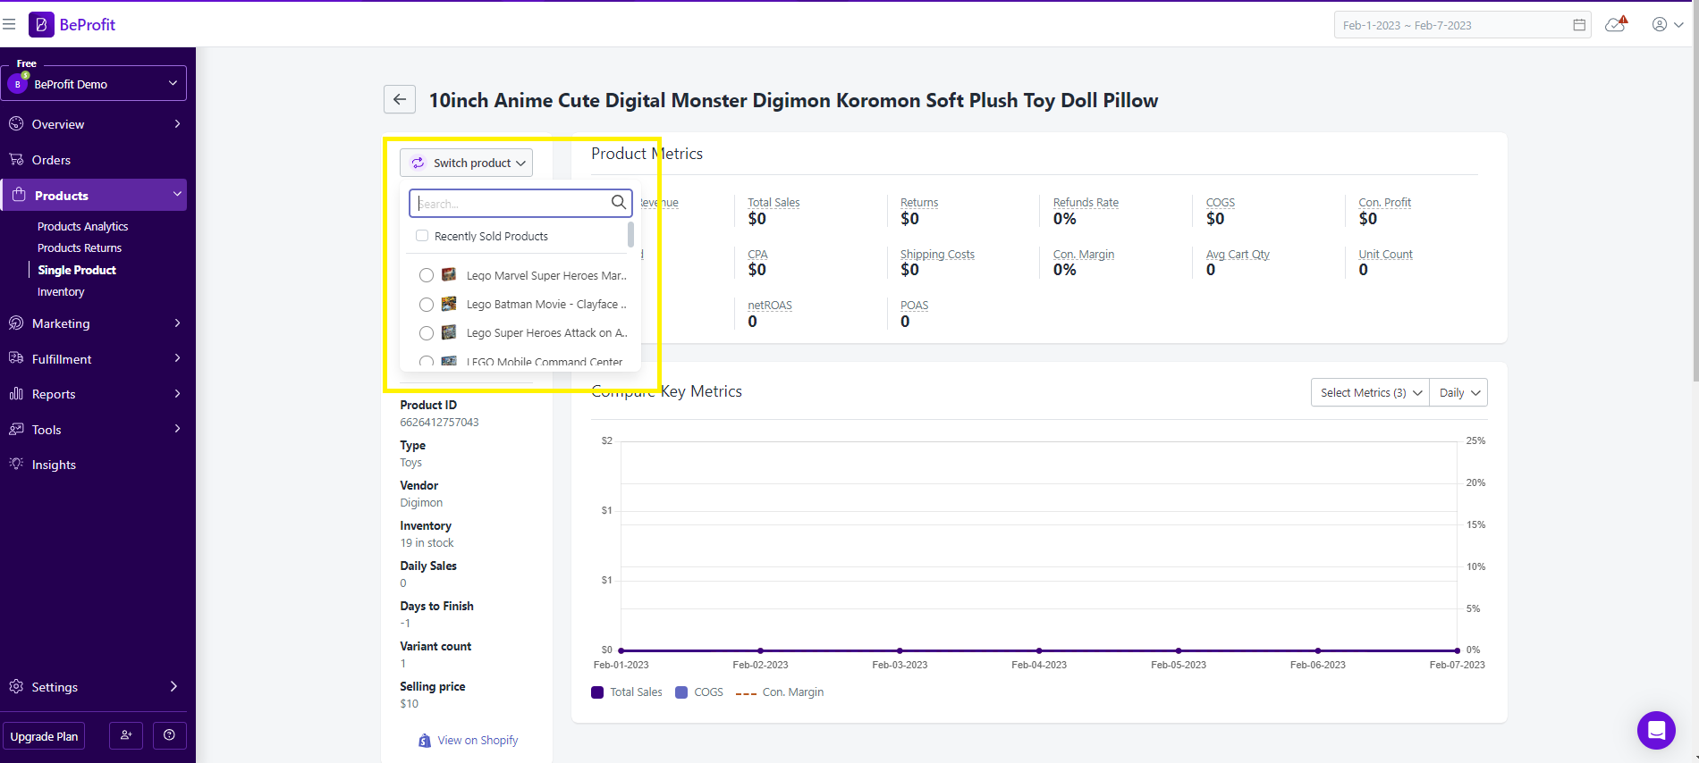1699x763 pixels.
Task: Click the Reports bar chart icon
Action: [16, 393]
